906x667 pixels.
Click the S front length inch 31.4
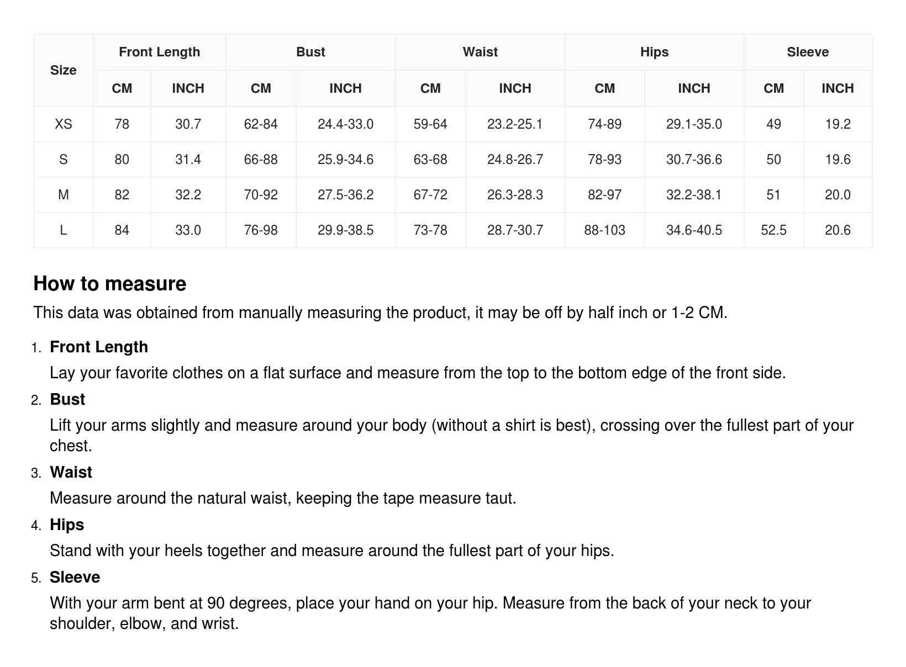[x=188, y=160]
